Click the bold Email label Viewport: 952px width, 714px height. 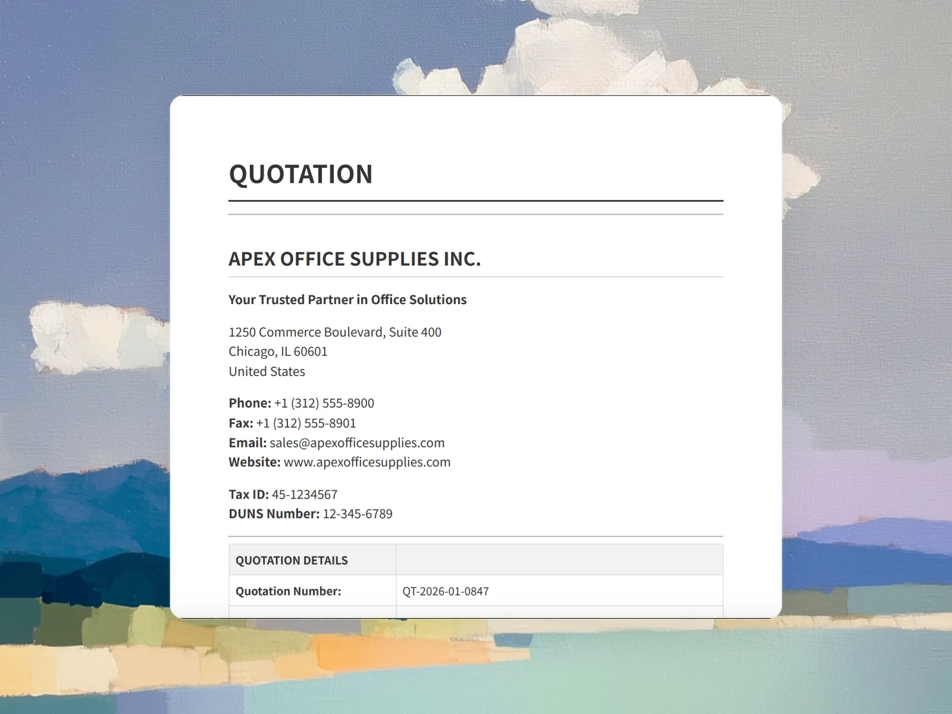point(248,443)
